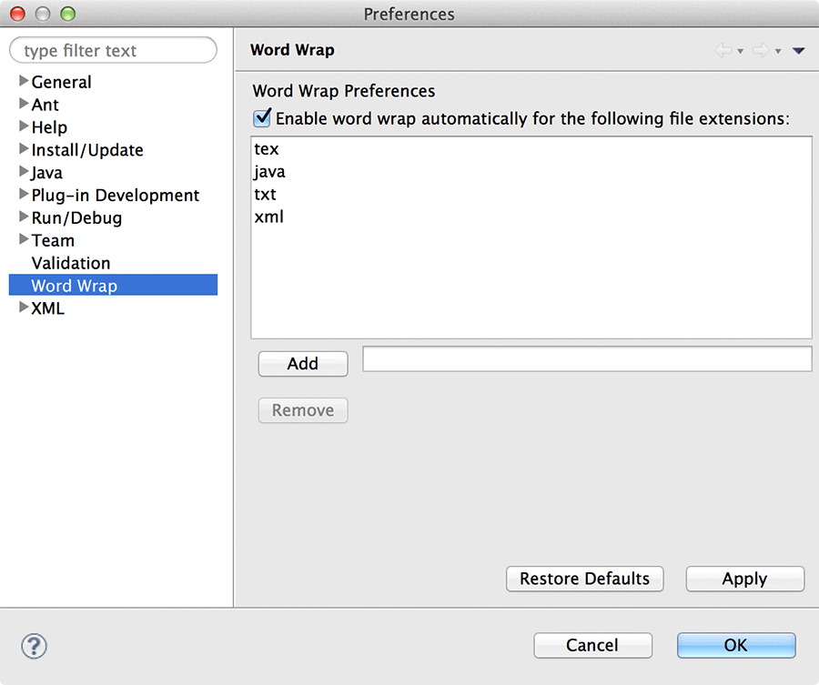
Task: Expand the Team tree node
Action: coord(24,238)
